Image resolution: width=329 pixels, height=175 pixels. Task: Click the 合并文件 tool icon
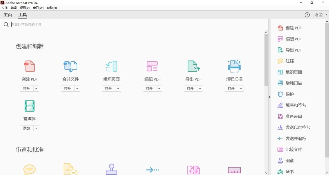(70, 67)
